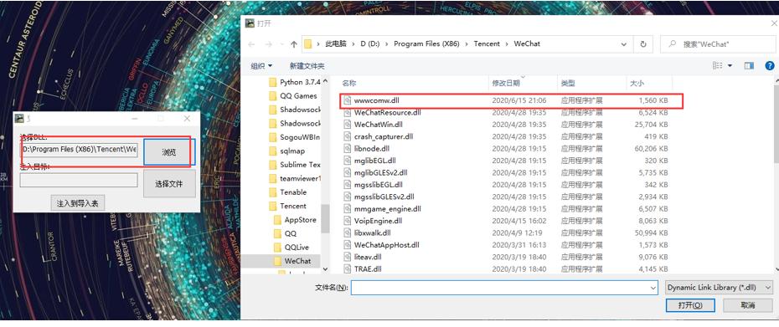The width and height of the screenshot is (779, 327).
Task: Open the 组织 dropdown menu
Action: pyautogui.click(x=261, y=65)
